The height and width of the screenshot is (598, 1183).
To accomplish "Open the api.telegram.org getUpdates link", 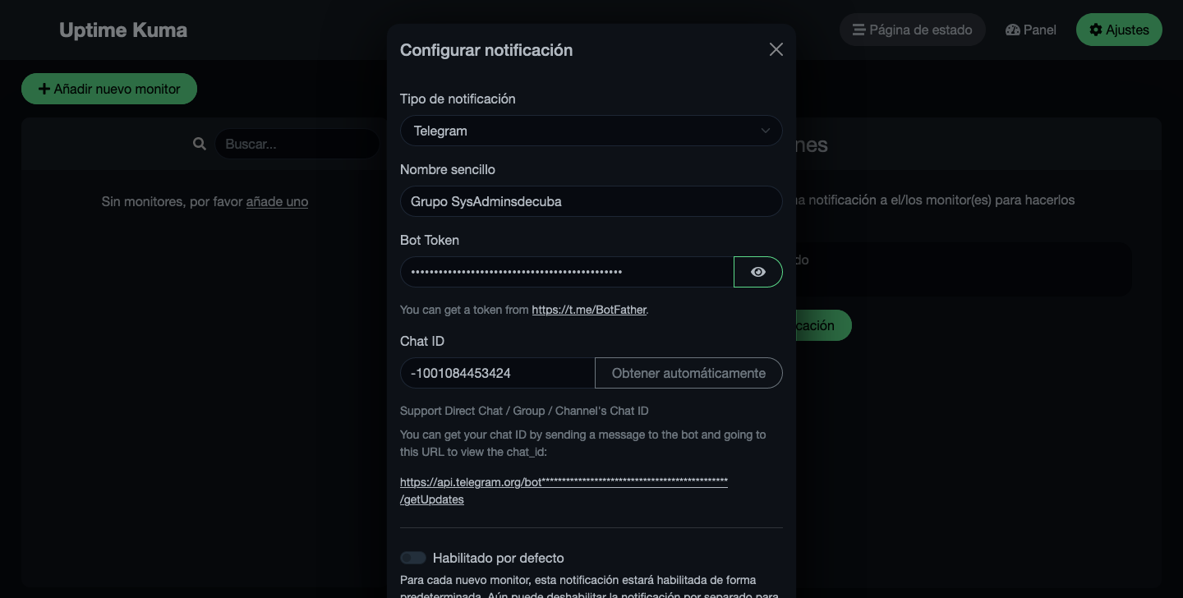I will click(x=564, y=490).
